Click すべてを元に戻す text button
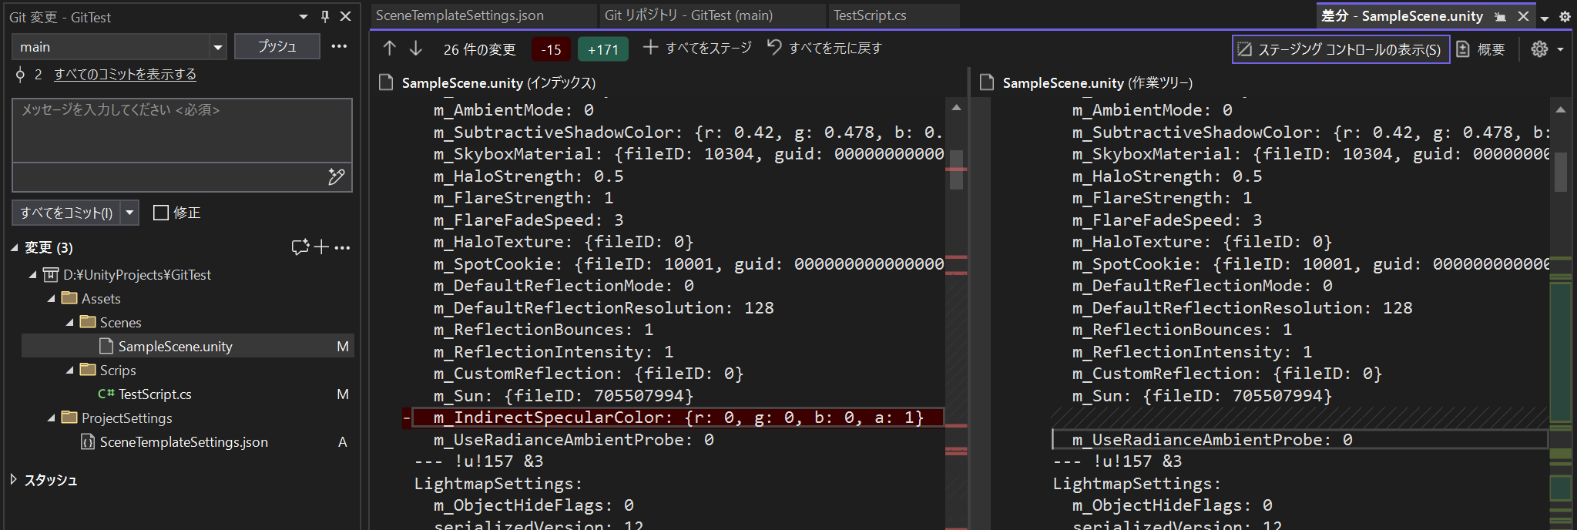The width and height of the screenshot is (1577, 530). (x=835, y=48)
